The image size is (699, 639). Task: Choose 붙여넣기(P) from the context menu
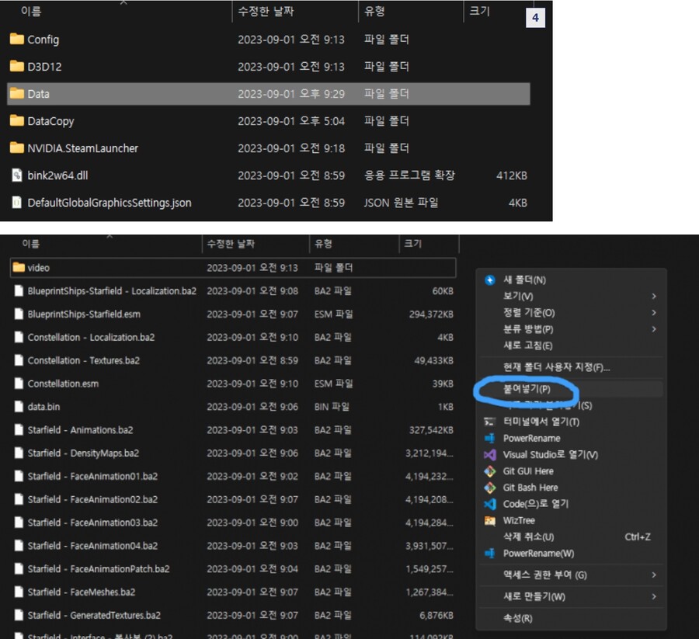point(527,388)
